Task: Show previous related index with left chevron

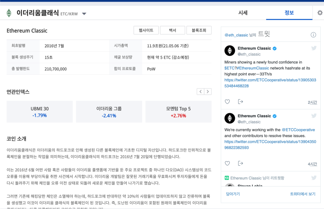Action: point(200,92)
